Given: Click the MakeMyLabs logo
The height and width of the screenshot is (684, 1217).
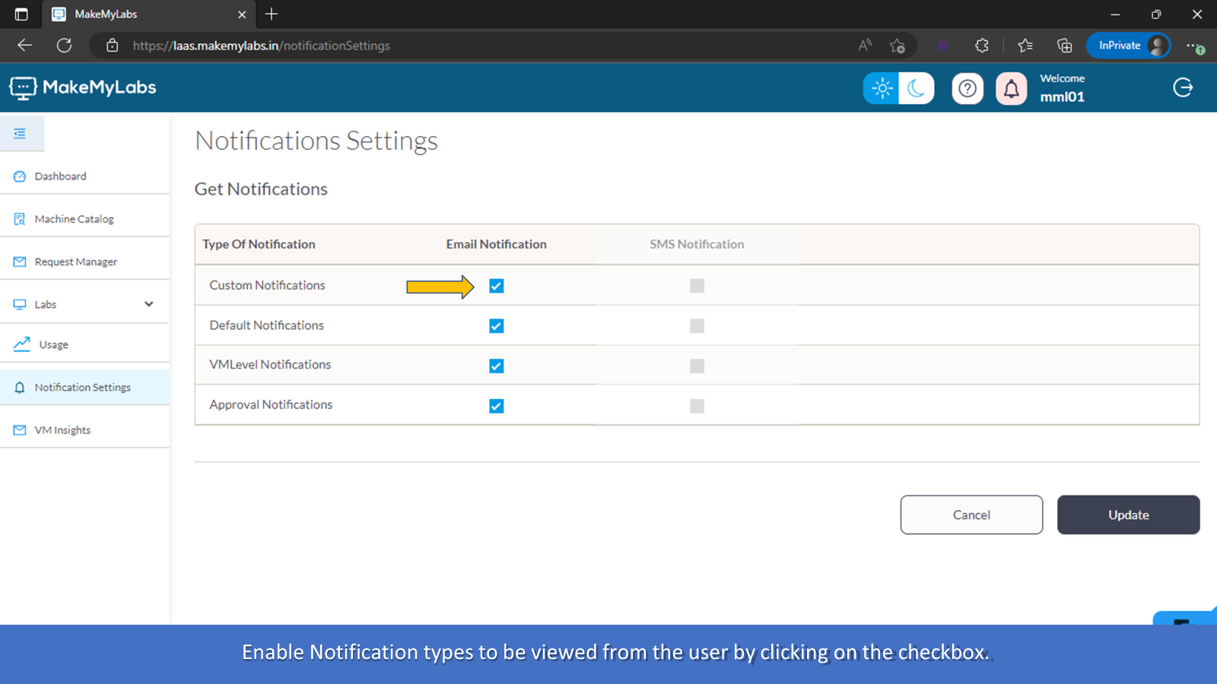Looking at the screenshot, I should 83,88.
